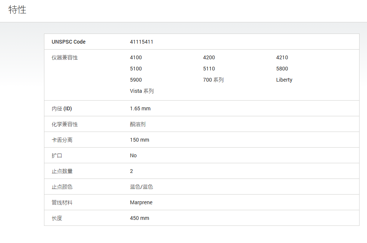Click the UNSPSC Code label
367x243 pixels.
(69, 42)
